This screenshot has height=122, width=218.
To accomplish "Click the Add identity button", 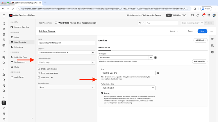I will 201,40.
